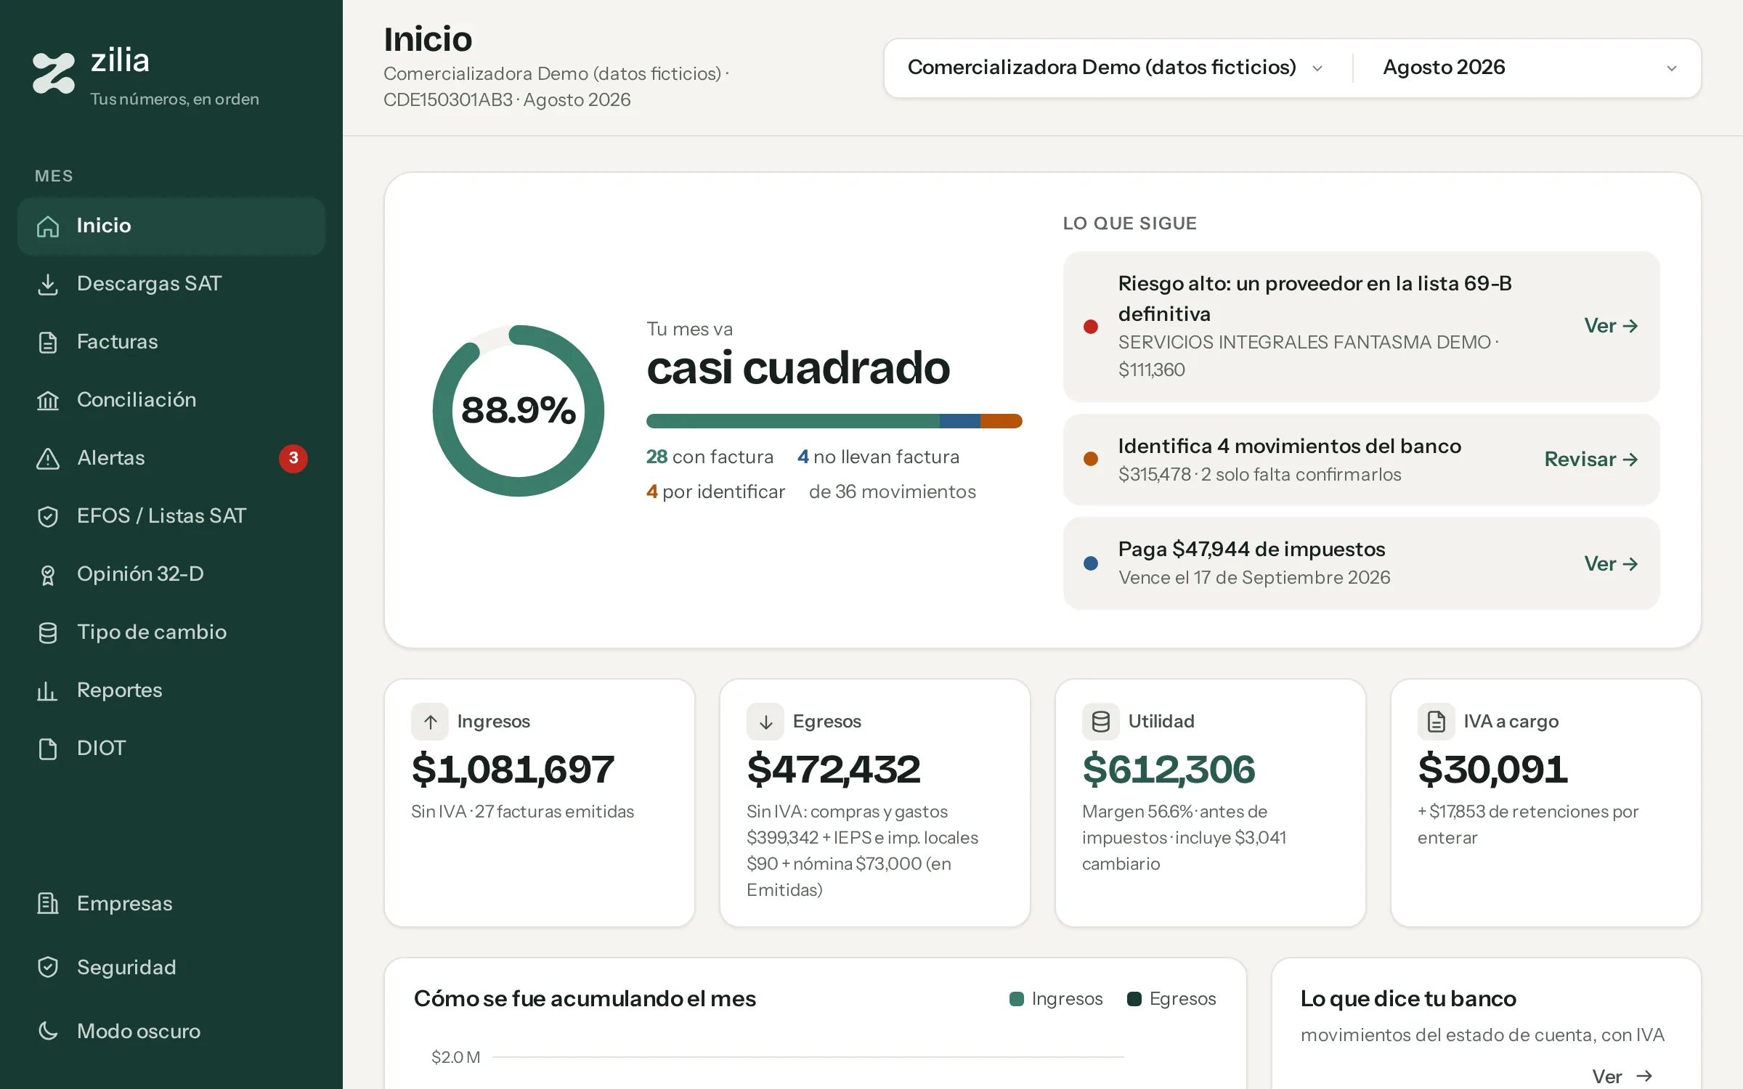Open Facturas section
Viewport: 1743px width, 1089px height.
171,342
